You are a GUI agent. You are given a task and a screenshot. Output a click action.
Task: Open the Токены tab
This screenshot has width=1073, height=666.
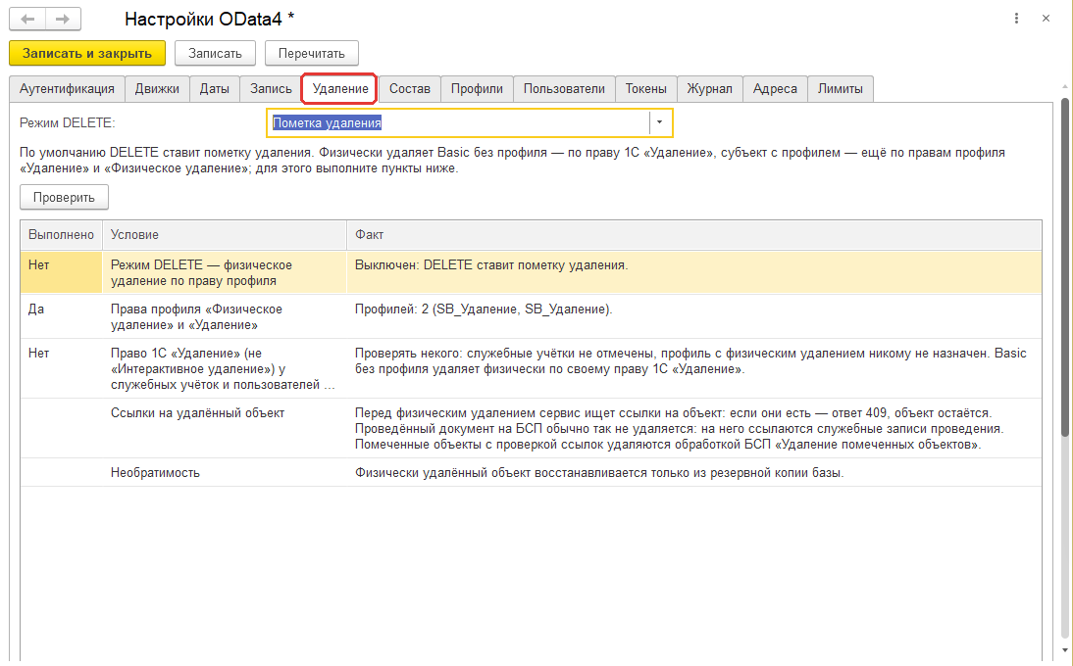pos(646,89)
